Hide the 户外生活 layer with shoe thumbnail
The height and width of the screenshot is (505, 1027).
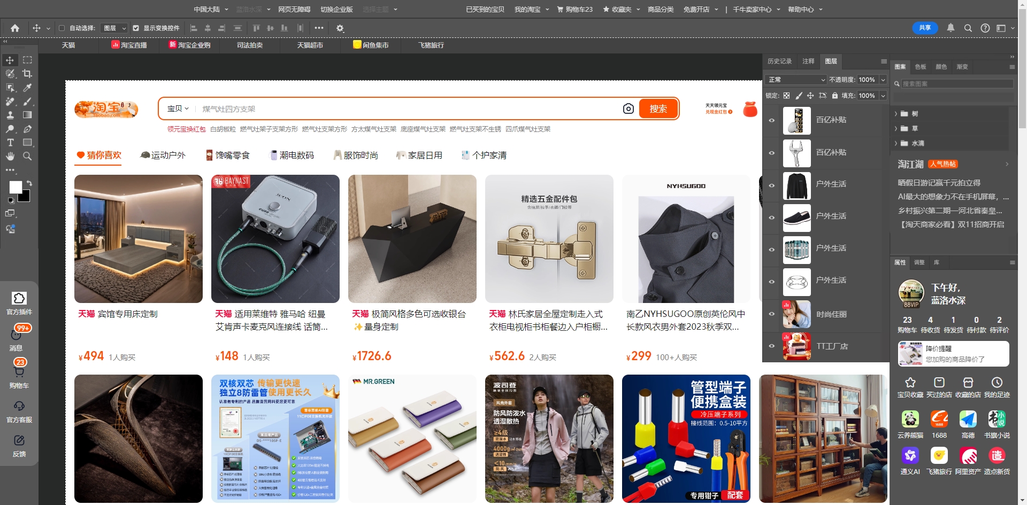pos(772,217)
